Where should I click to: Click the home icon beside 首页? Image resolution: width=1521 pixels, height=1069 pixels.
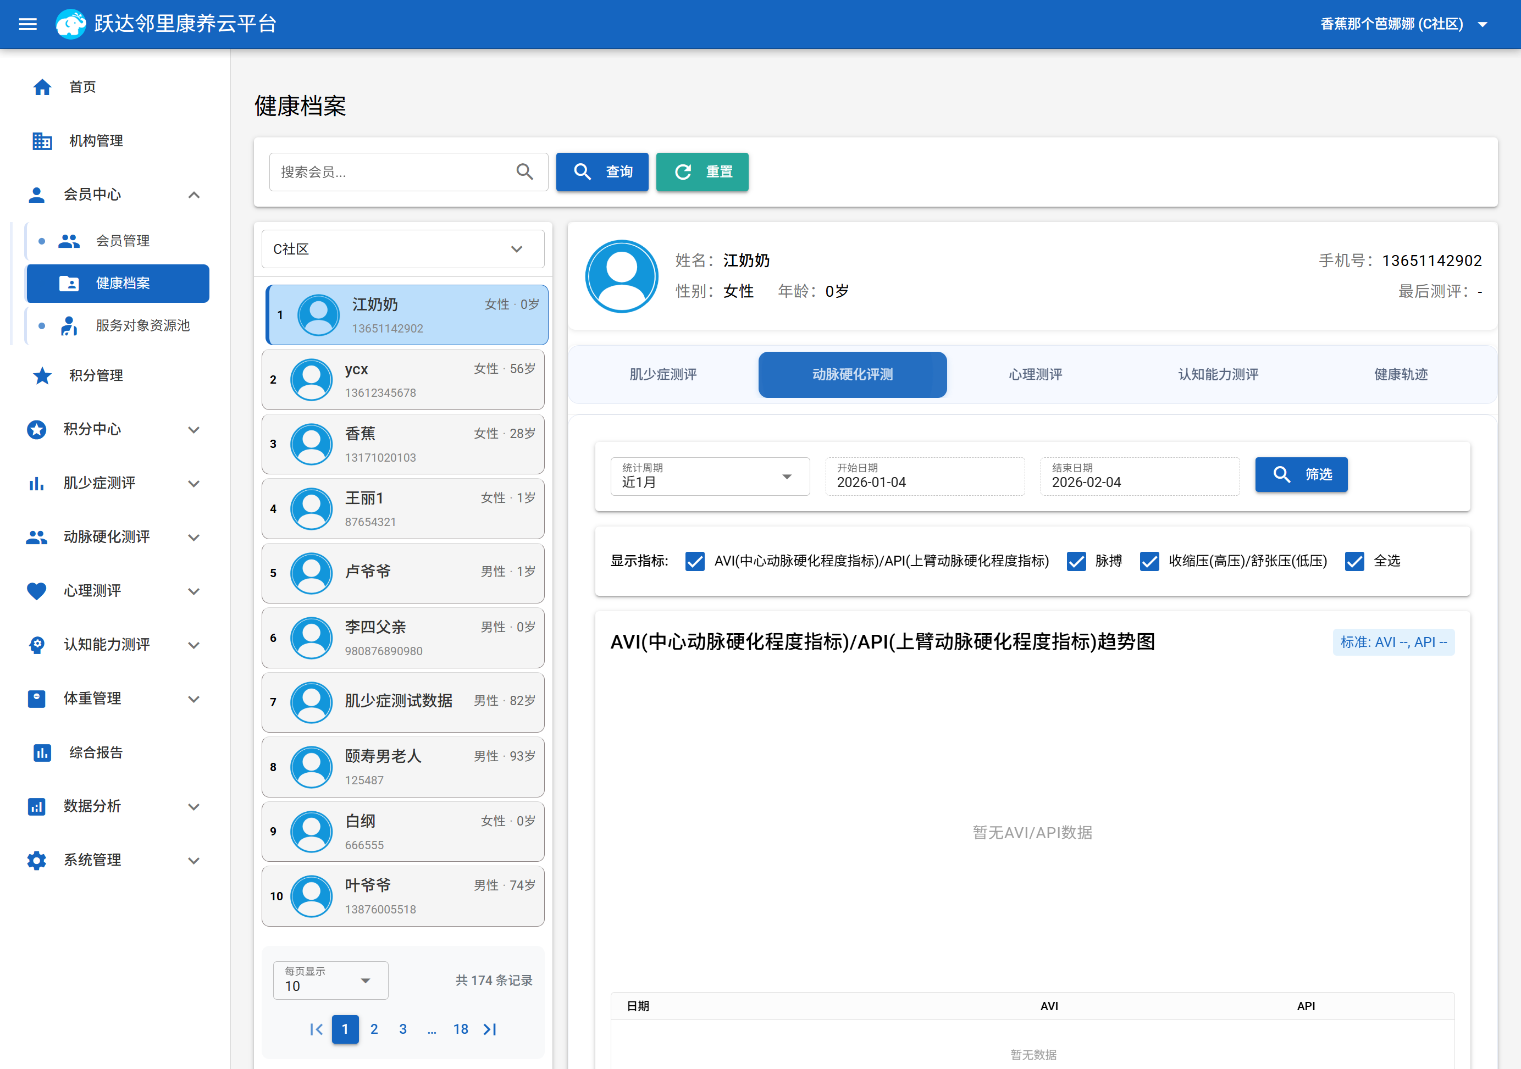42,87
